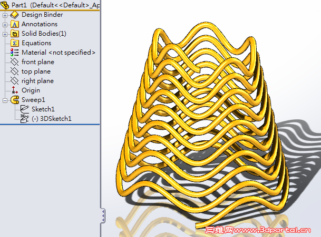The width and height of the screenshot is (321, 237).
Task: Click the panel collapse handle with arrows
Action: click(x=103, y=215)
